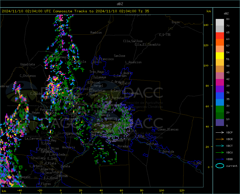Select the red 60-65 dBZ color swatch
The image size is (240, 194).
point(220,36)
